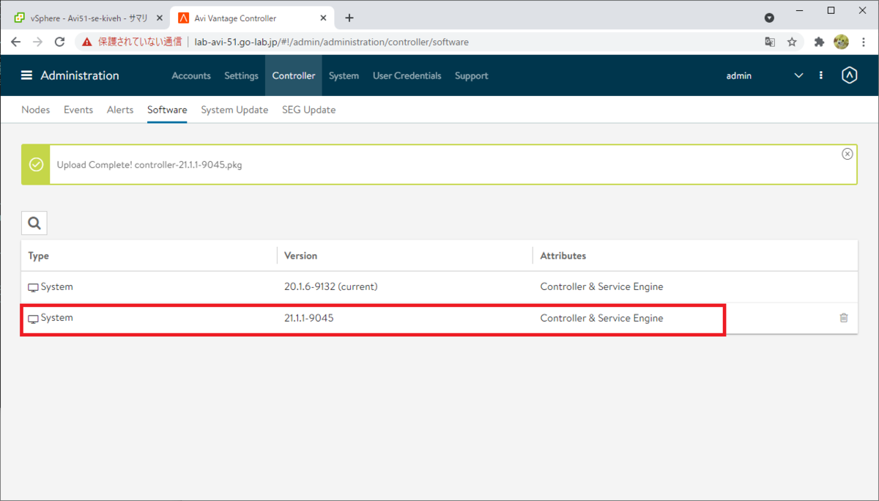Open the browser extensions puzzle icon
The width and height of the screenshot is (879, 501).
[x=819, y=42]
